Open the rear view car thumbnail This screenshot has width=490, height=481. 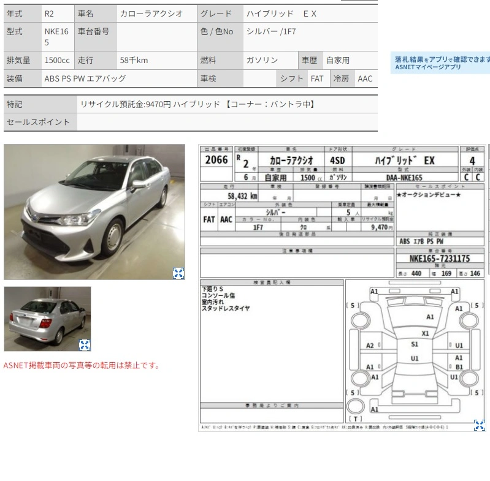[x=47, y=319]
